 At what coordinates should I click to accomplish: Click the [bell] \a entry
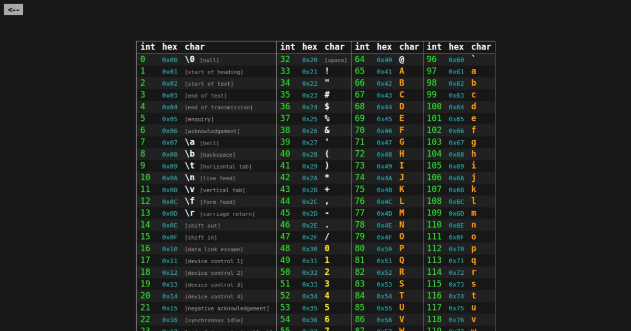coord(189,142)
